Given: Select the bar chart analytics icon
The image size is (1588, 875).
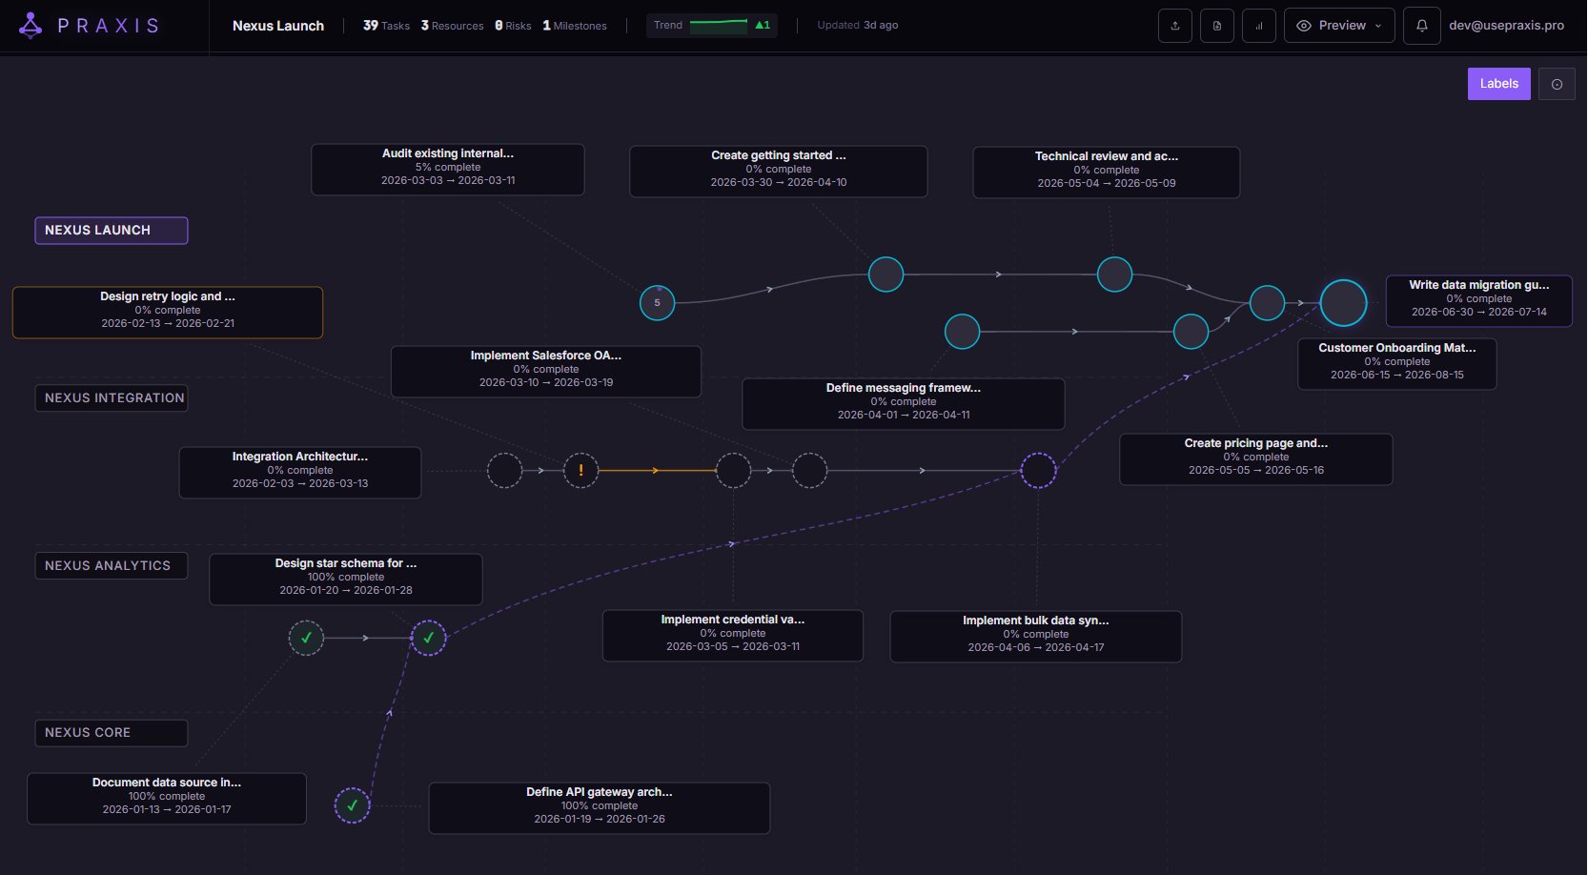Looking at the screenshot, I should (1258, 26).
